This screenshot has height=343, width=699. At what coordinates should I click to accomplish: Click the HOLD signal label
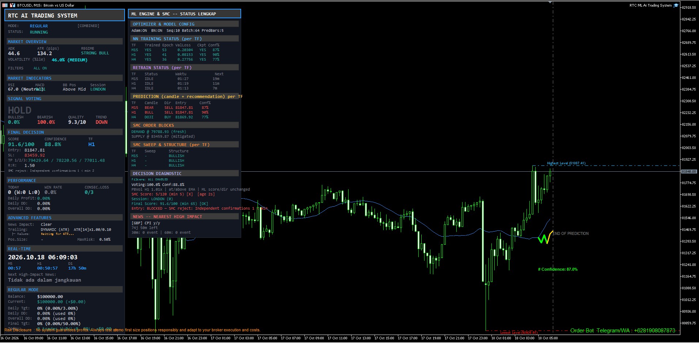20,110
